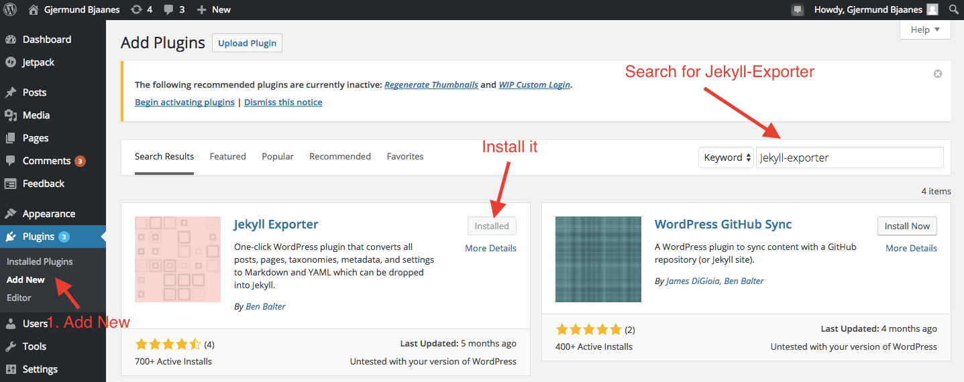Click the '4 items' count text

(x=936, y=191)
